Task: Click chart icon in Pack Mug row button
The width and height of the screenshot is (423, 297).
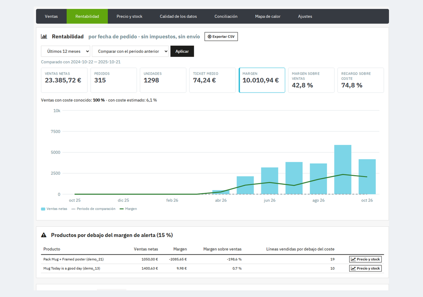Action: tap(353, 259)
